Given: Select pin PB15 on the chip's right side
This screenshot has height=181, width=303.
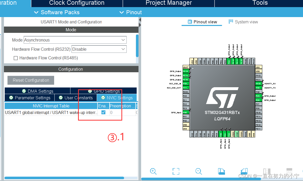Looking at the screenshot, I should [x=259, y=112].
